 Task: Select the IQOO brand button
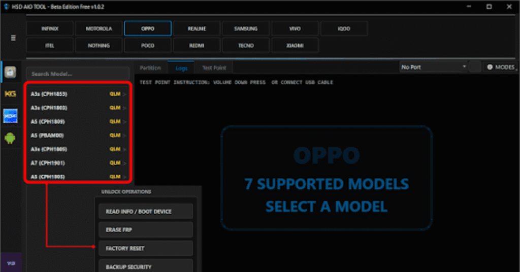(344, 28)
